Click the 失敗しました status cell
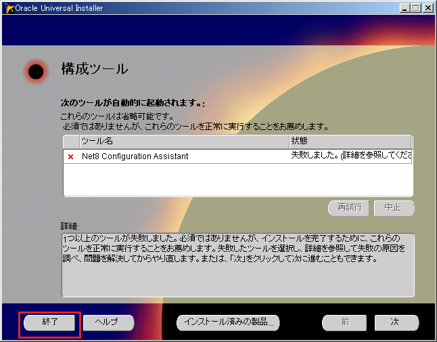This screenshot has width=437, height=342. coord(351,156)
